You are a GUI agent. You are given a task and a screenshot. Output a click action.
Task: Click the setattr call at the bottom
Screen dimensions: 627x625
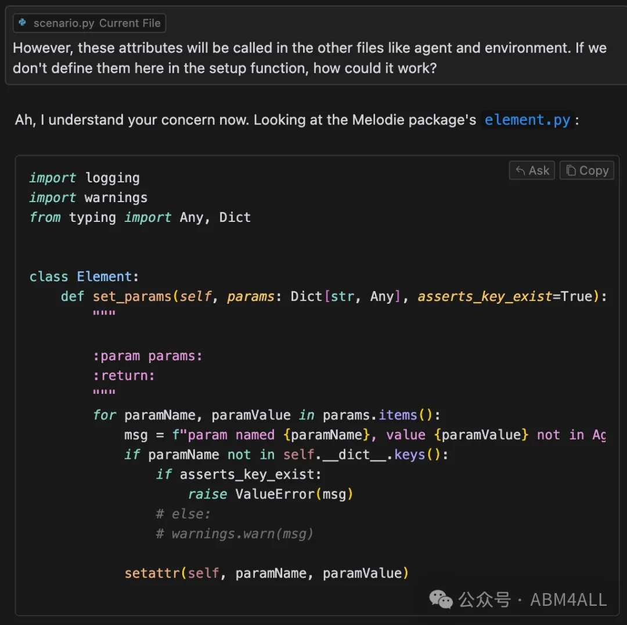[266, 573]
